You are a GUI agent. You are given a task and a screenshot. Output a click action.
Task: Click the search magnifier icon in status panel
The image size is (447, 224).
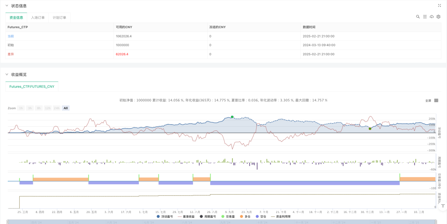click(x=418, y=16)
